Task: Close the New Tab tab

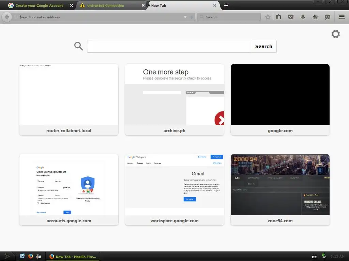Action: tap(215, 5)
